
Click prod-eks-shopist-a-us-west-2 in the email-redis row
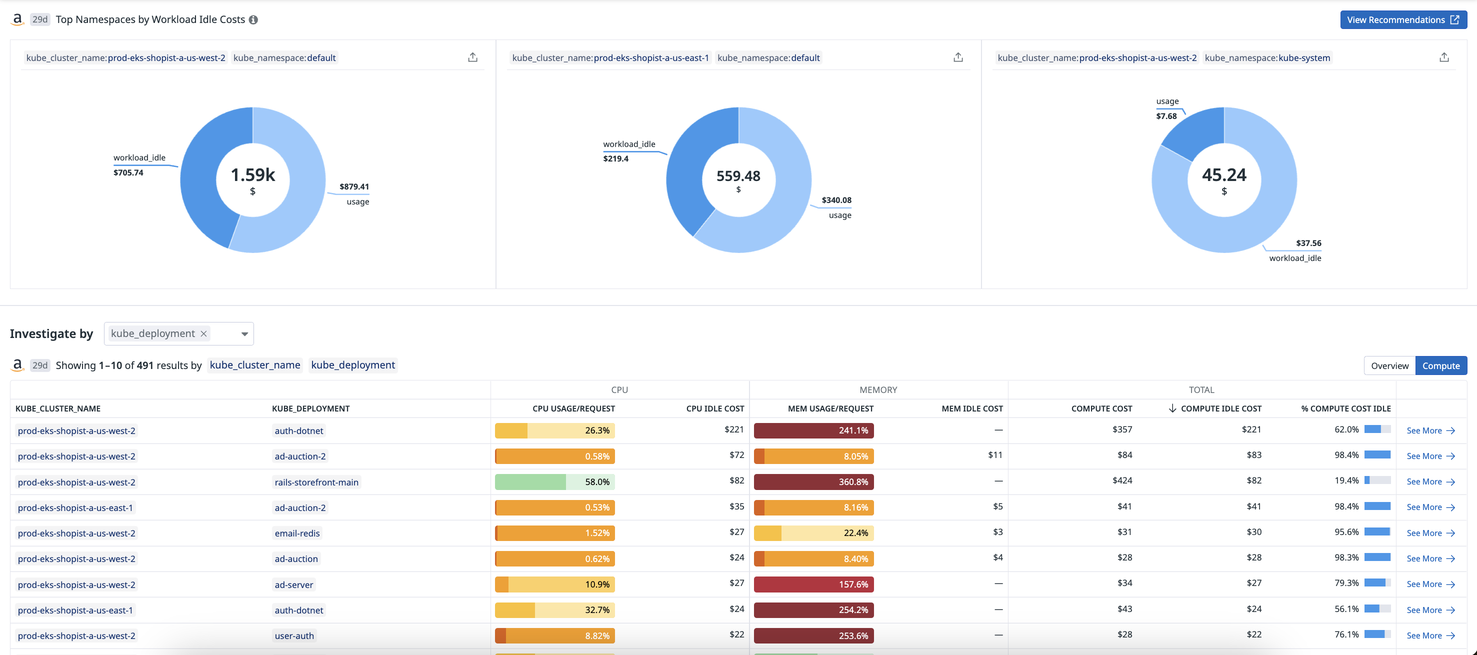pos(76,533)
